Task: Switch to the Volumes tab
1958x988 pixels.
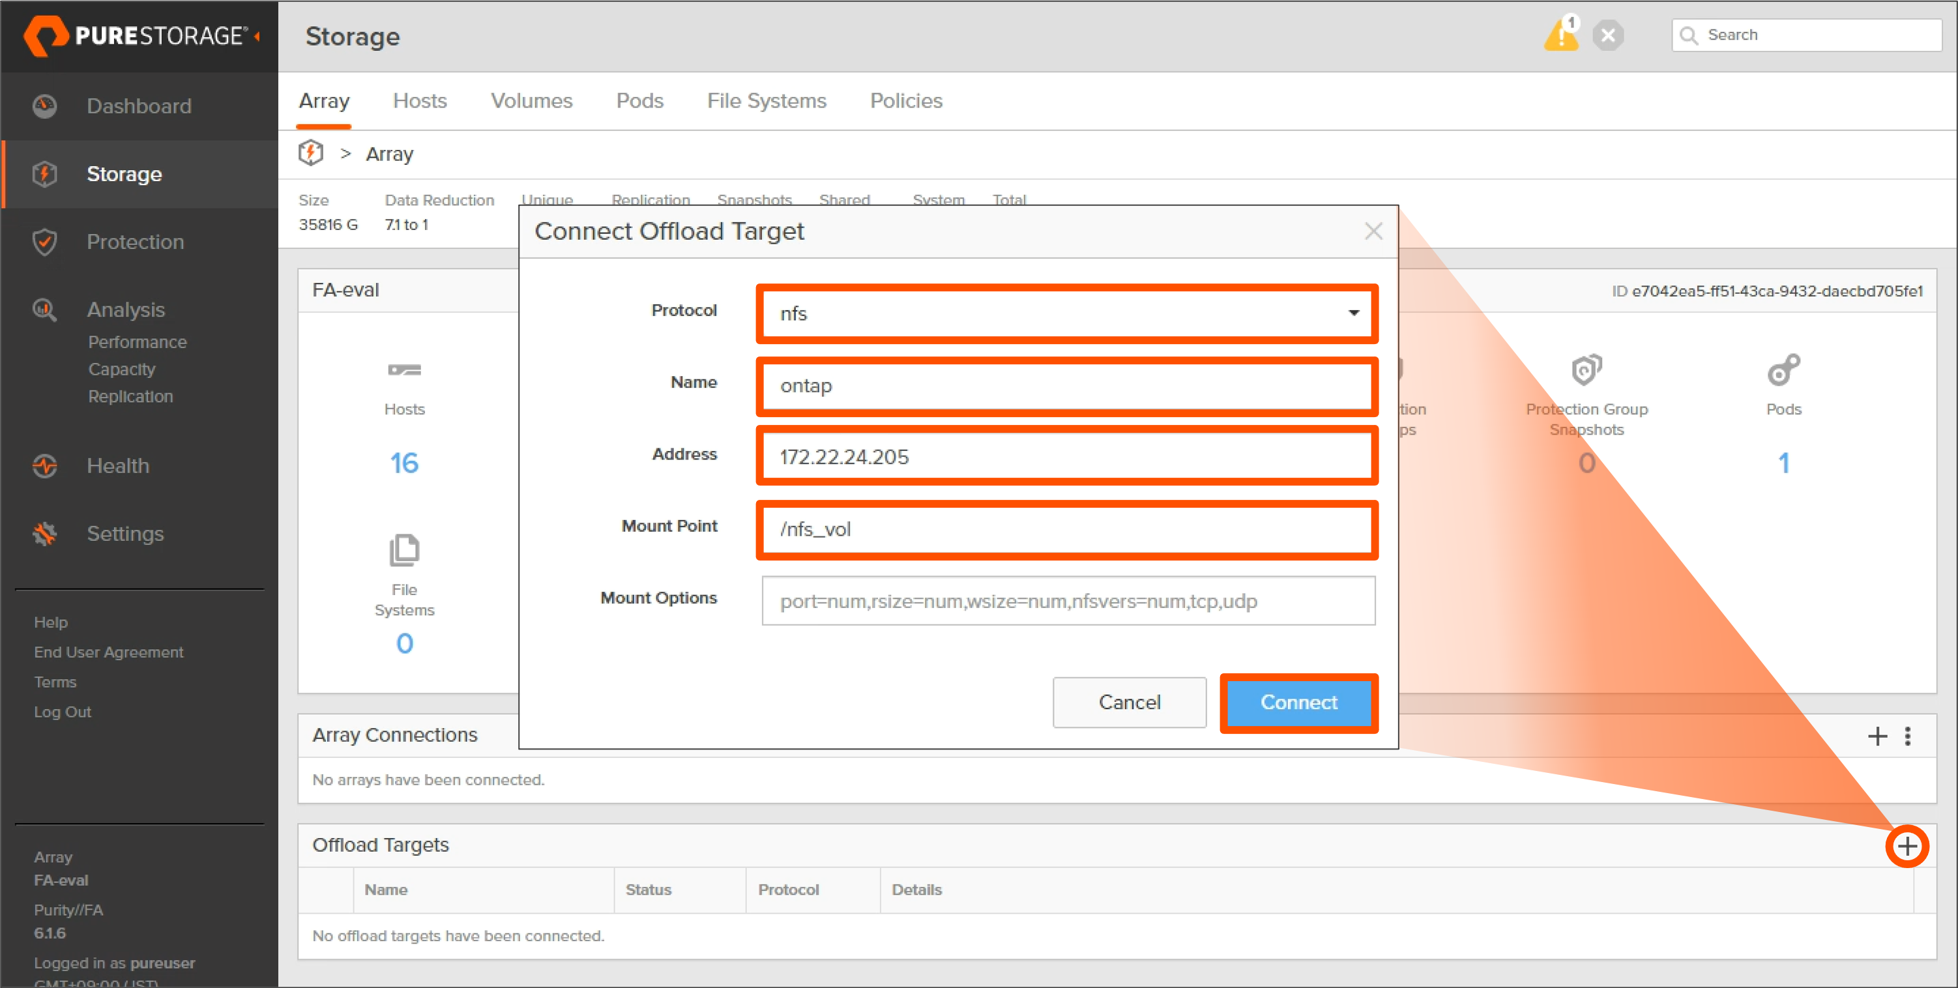Action: pos(531,100)
